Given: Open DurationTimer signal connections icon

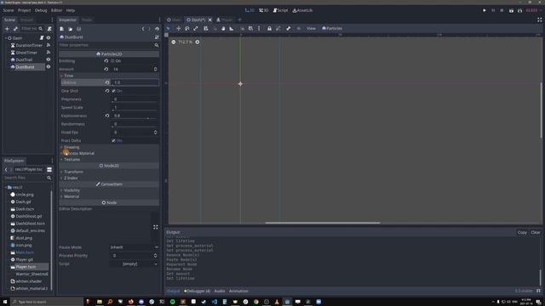Looking at the screenshot, I should coord(49,45).
